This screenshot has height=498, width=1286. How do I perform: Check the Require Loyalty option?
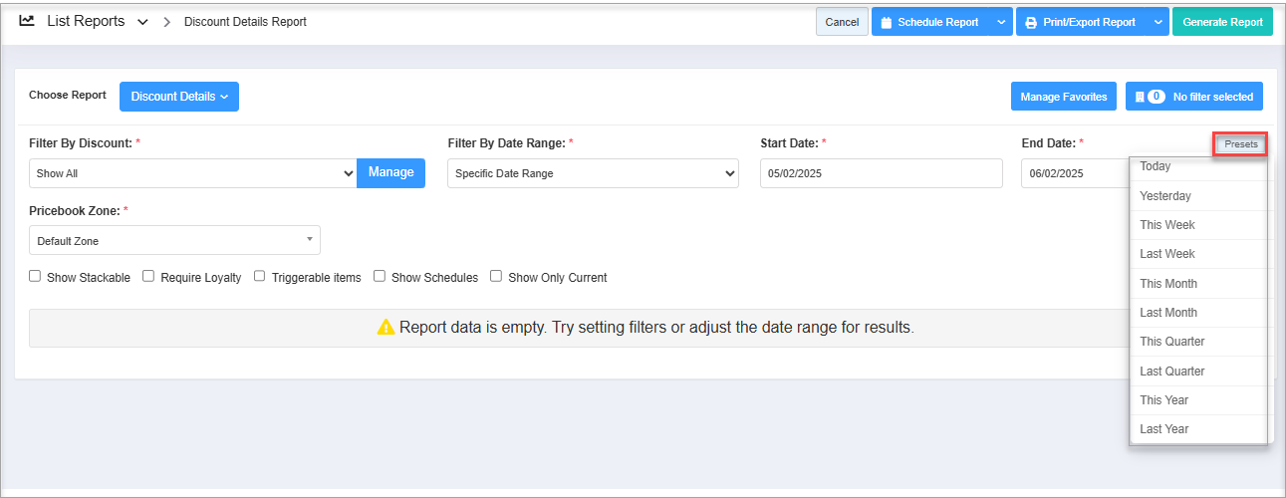[x=148, y=276]
